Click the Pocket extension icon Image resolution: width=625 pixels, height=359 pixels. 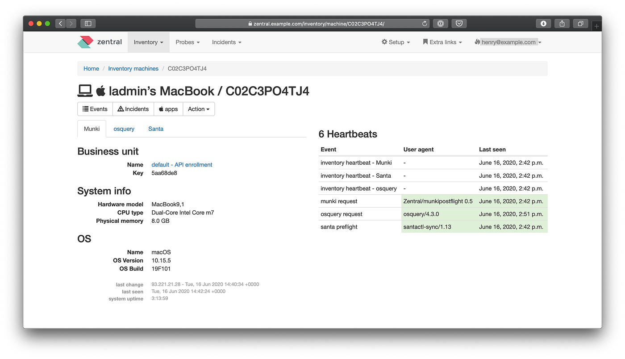[458, 23]
